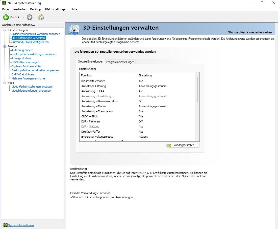
Task: Open Videobildeinstellungen anpassen
Action: tap(31, 91)
